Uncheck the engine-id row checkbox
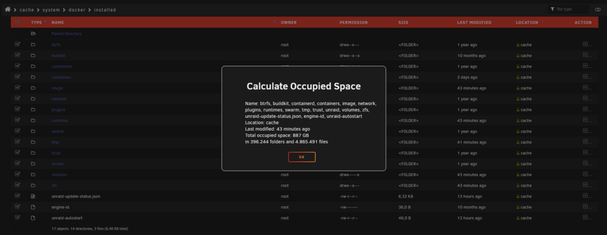This screenshot has height=235, width=607. [x=18, y=206]
